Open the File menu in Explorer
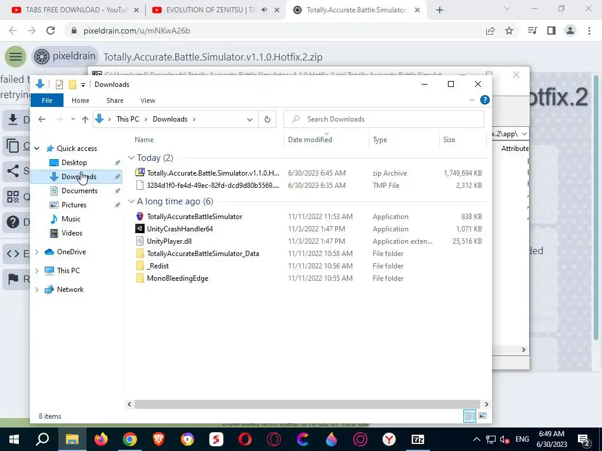Image resolution: width=602 pixels, height=451 pixels. pyautogui.click(x=47, y=100)
